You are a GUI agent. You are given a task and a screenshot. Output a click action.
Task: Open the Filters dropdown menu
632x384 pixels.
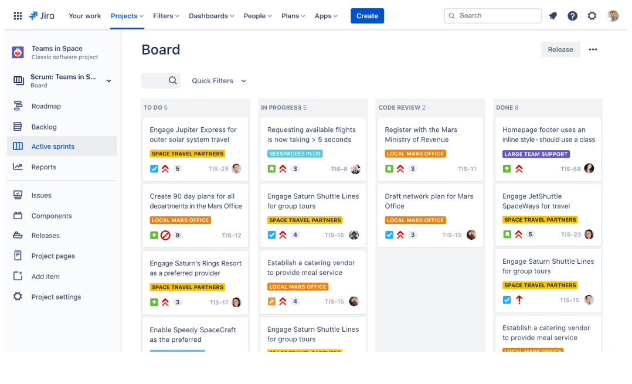[x=166, y=16]
